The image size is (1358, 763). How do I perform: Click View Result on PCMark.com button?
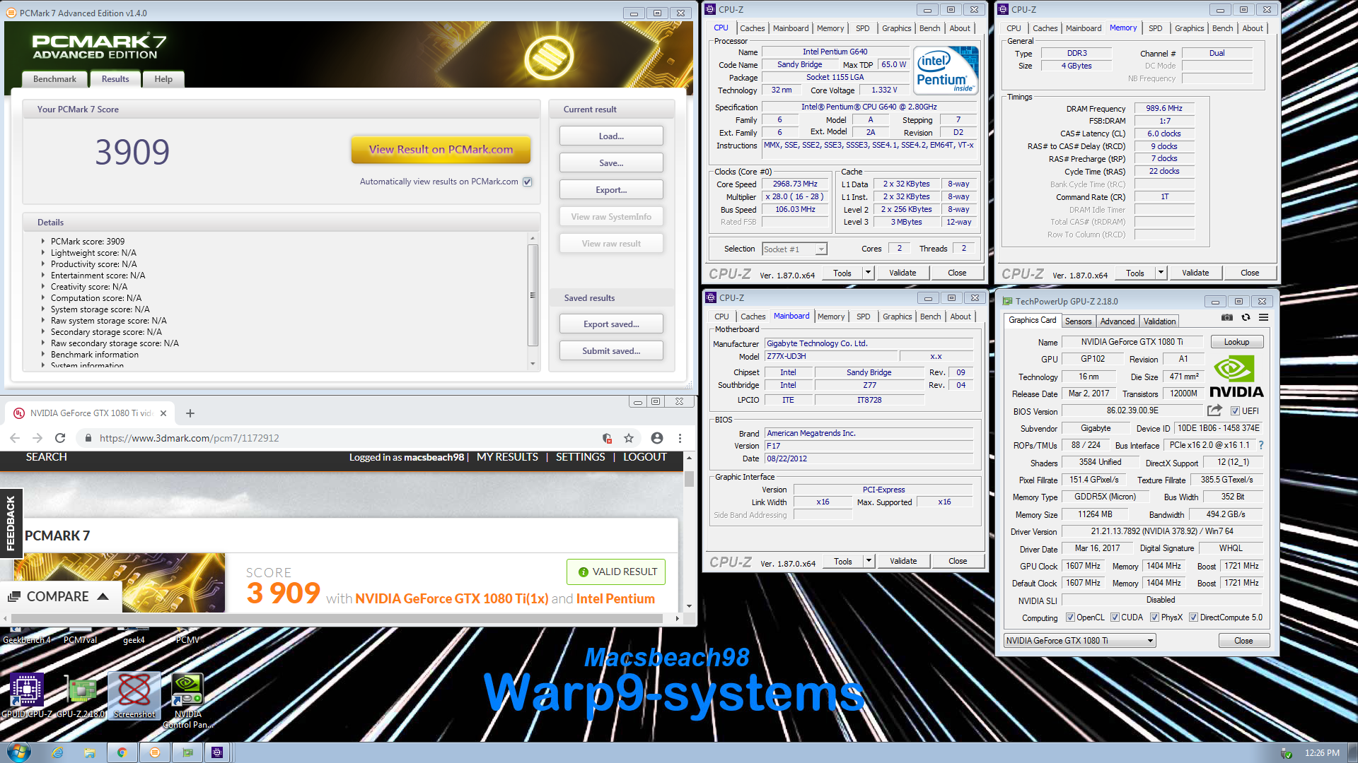(441, 150)
